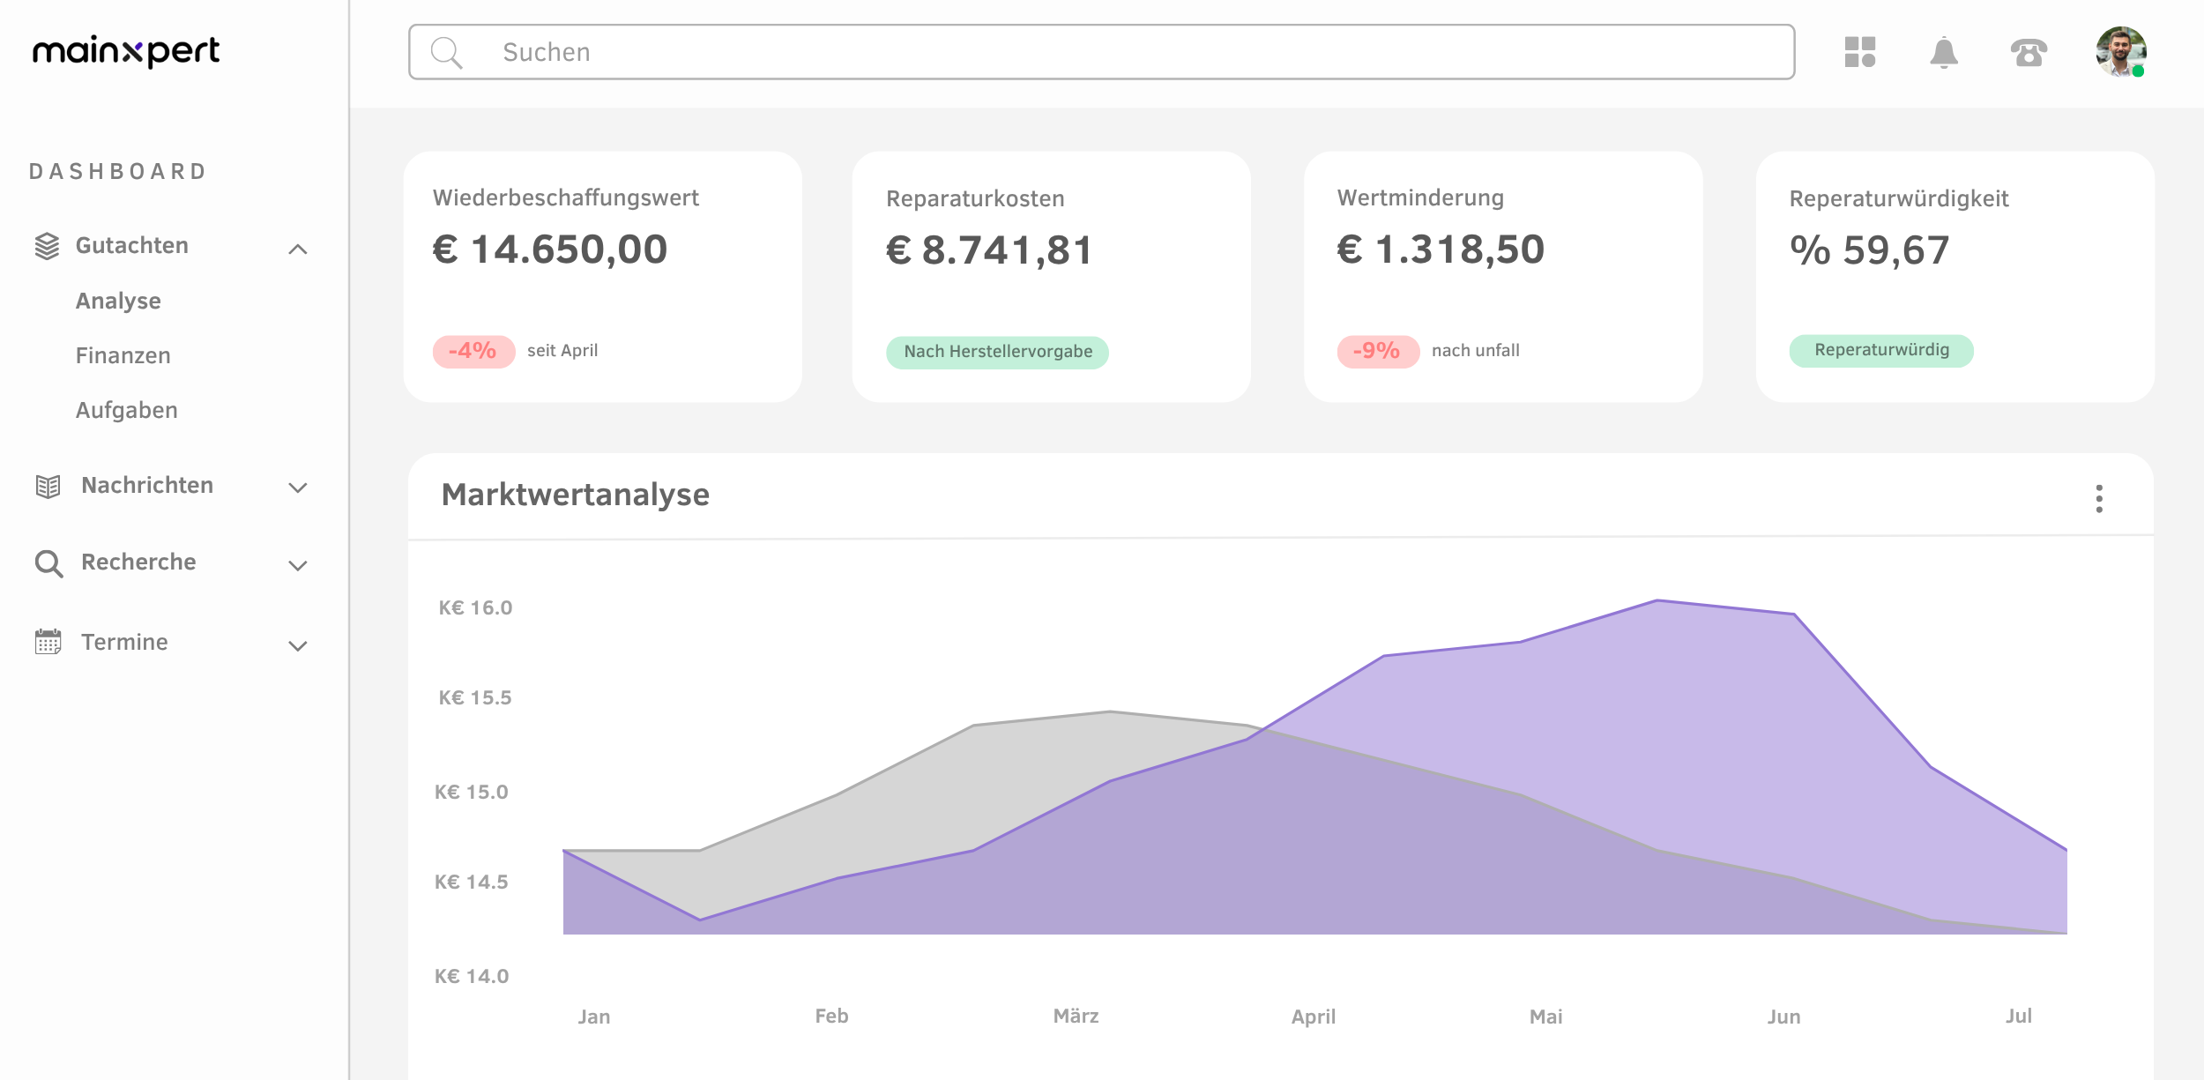Open the Analyse submenu item
The height and width of the screenshot is (1080, 2204).
coord(118,301)
